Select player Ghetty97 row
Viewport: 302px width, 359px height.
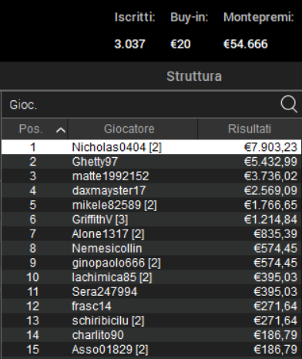pos(151,162)
